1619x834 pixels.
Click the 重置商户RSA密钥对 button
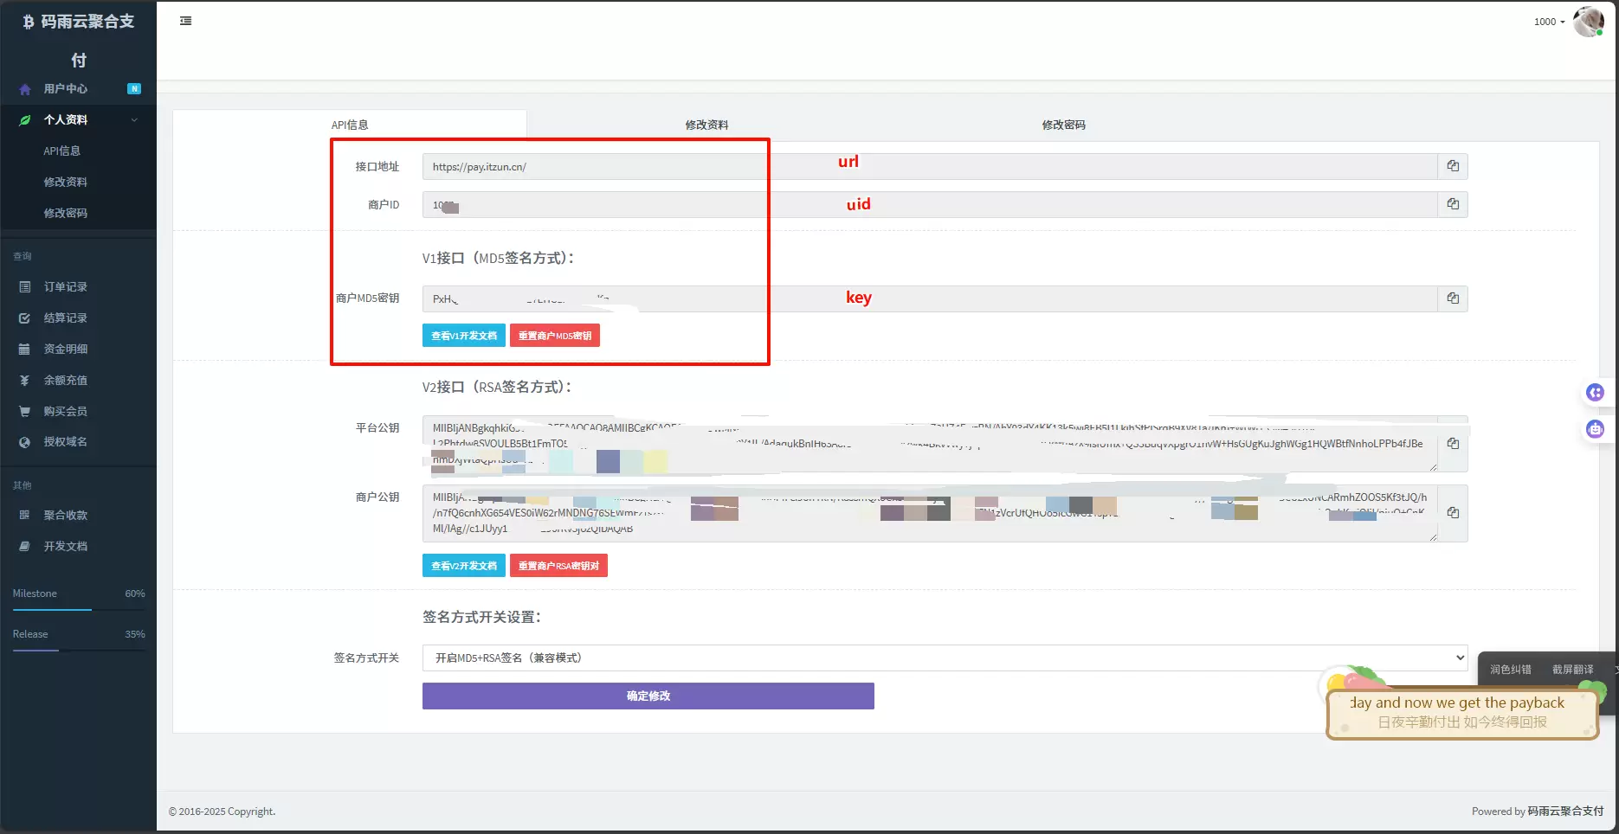click(558, 566)
